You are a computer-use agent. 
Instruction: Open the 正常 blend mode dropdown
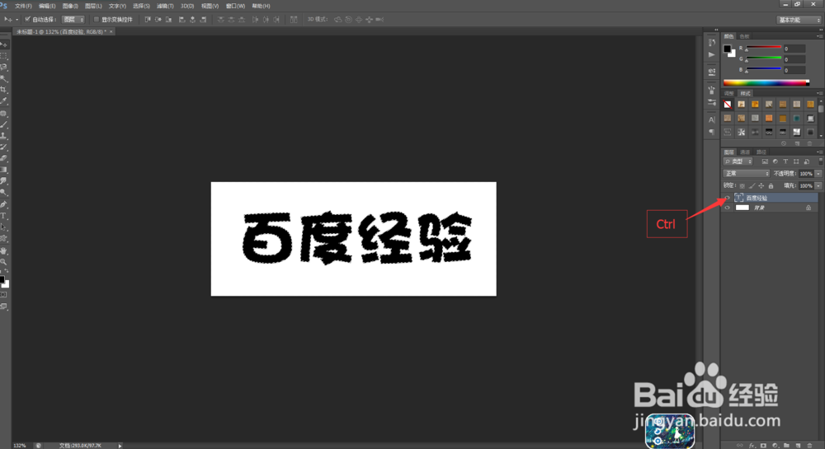747,173
